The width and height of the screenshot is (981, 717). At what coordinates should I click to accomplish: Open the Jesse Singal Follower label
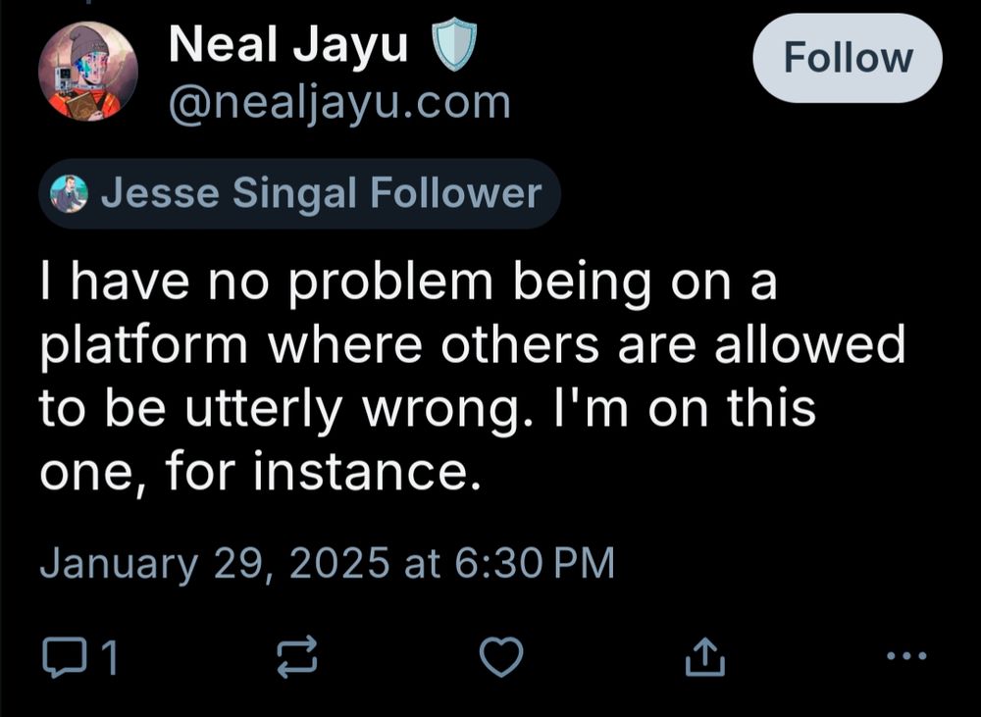coord(299,193)
